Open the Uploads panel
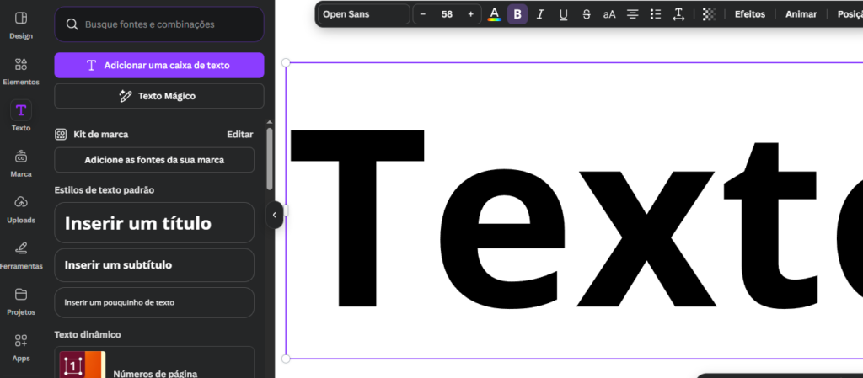 tap(21, 209)
